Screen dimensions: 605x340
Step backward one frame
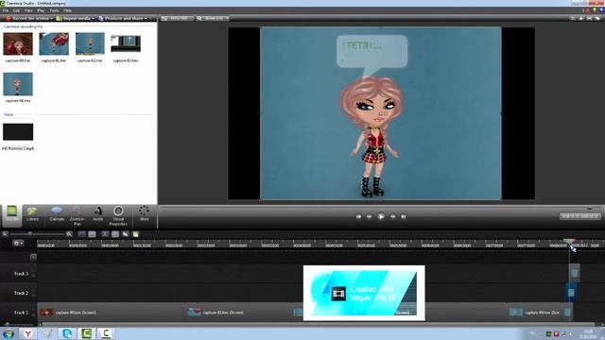(x=370, y=216)
